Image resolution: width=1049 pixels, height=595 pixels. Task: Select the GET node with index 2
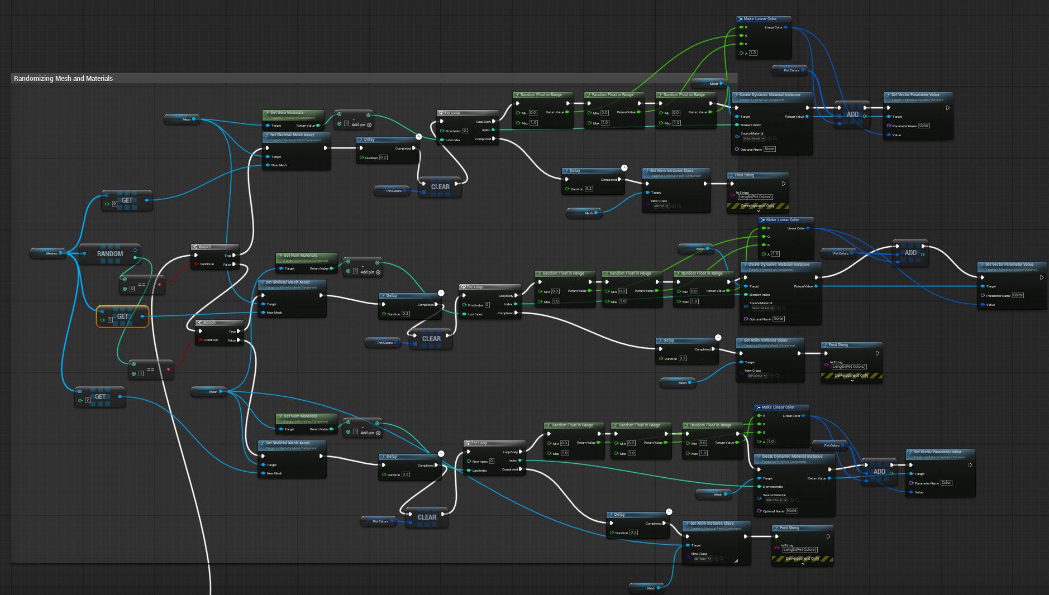100,397
